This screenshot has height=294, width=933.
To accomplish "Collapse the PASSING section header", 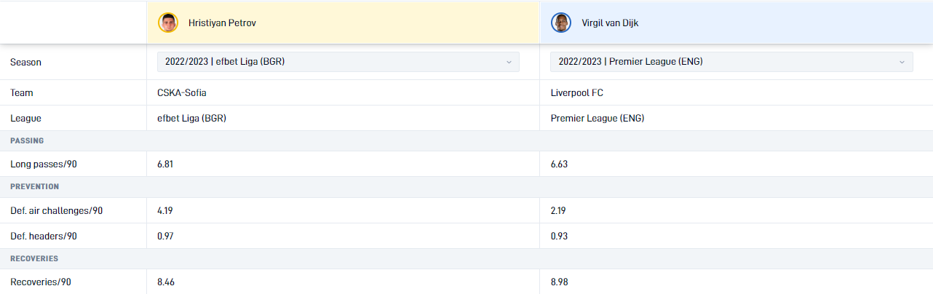I will pos(467,140).
